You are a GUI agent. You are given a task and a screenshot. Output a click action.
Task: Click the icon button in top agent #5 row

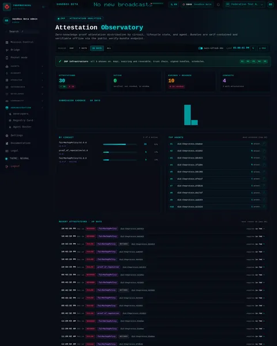[x=264, y=172]
